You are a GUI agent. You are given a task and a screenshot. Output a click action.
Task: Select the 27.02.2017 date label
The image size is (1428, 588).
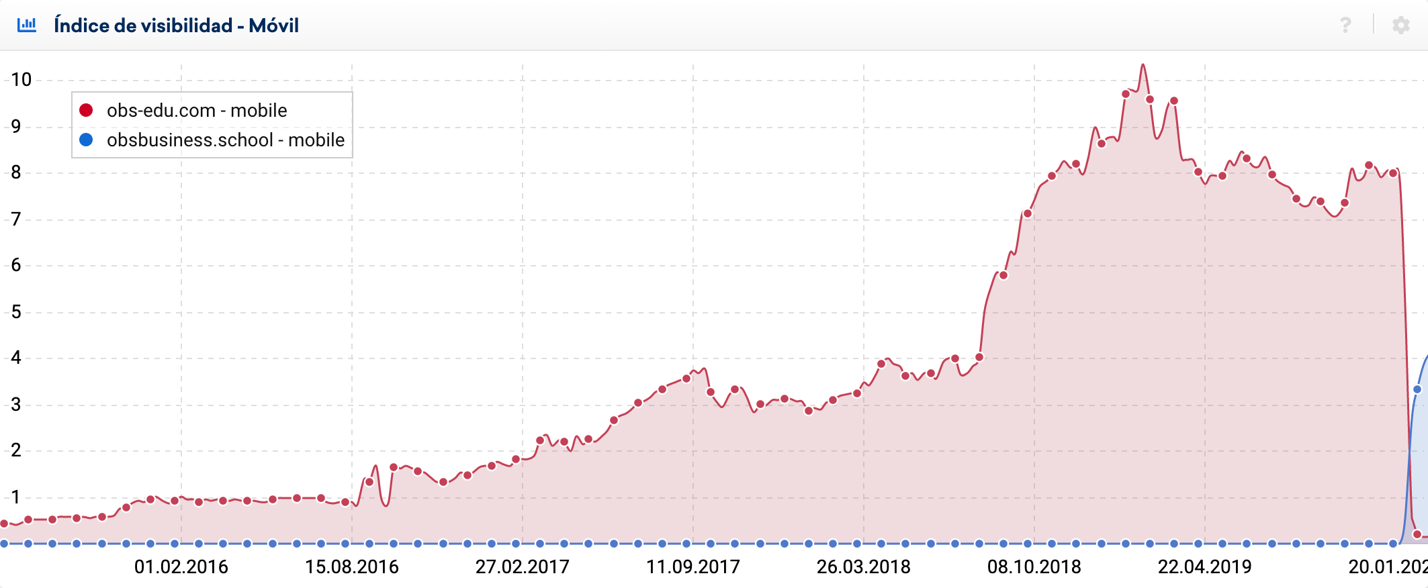(x=522, y=567)
